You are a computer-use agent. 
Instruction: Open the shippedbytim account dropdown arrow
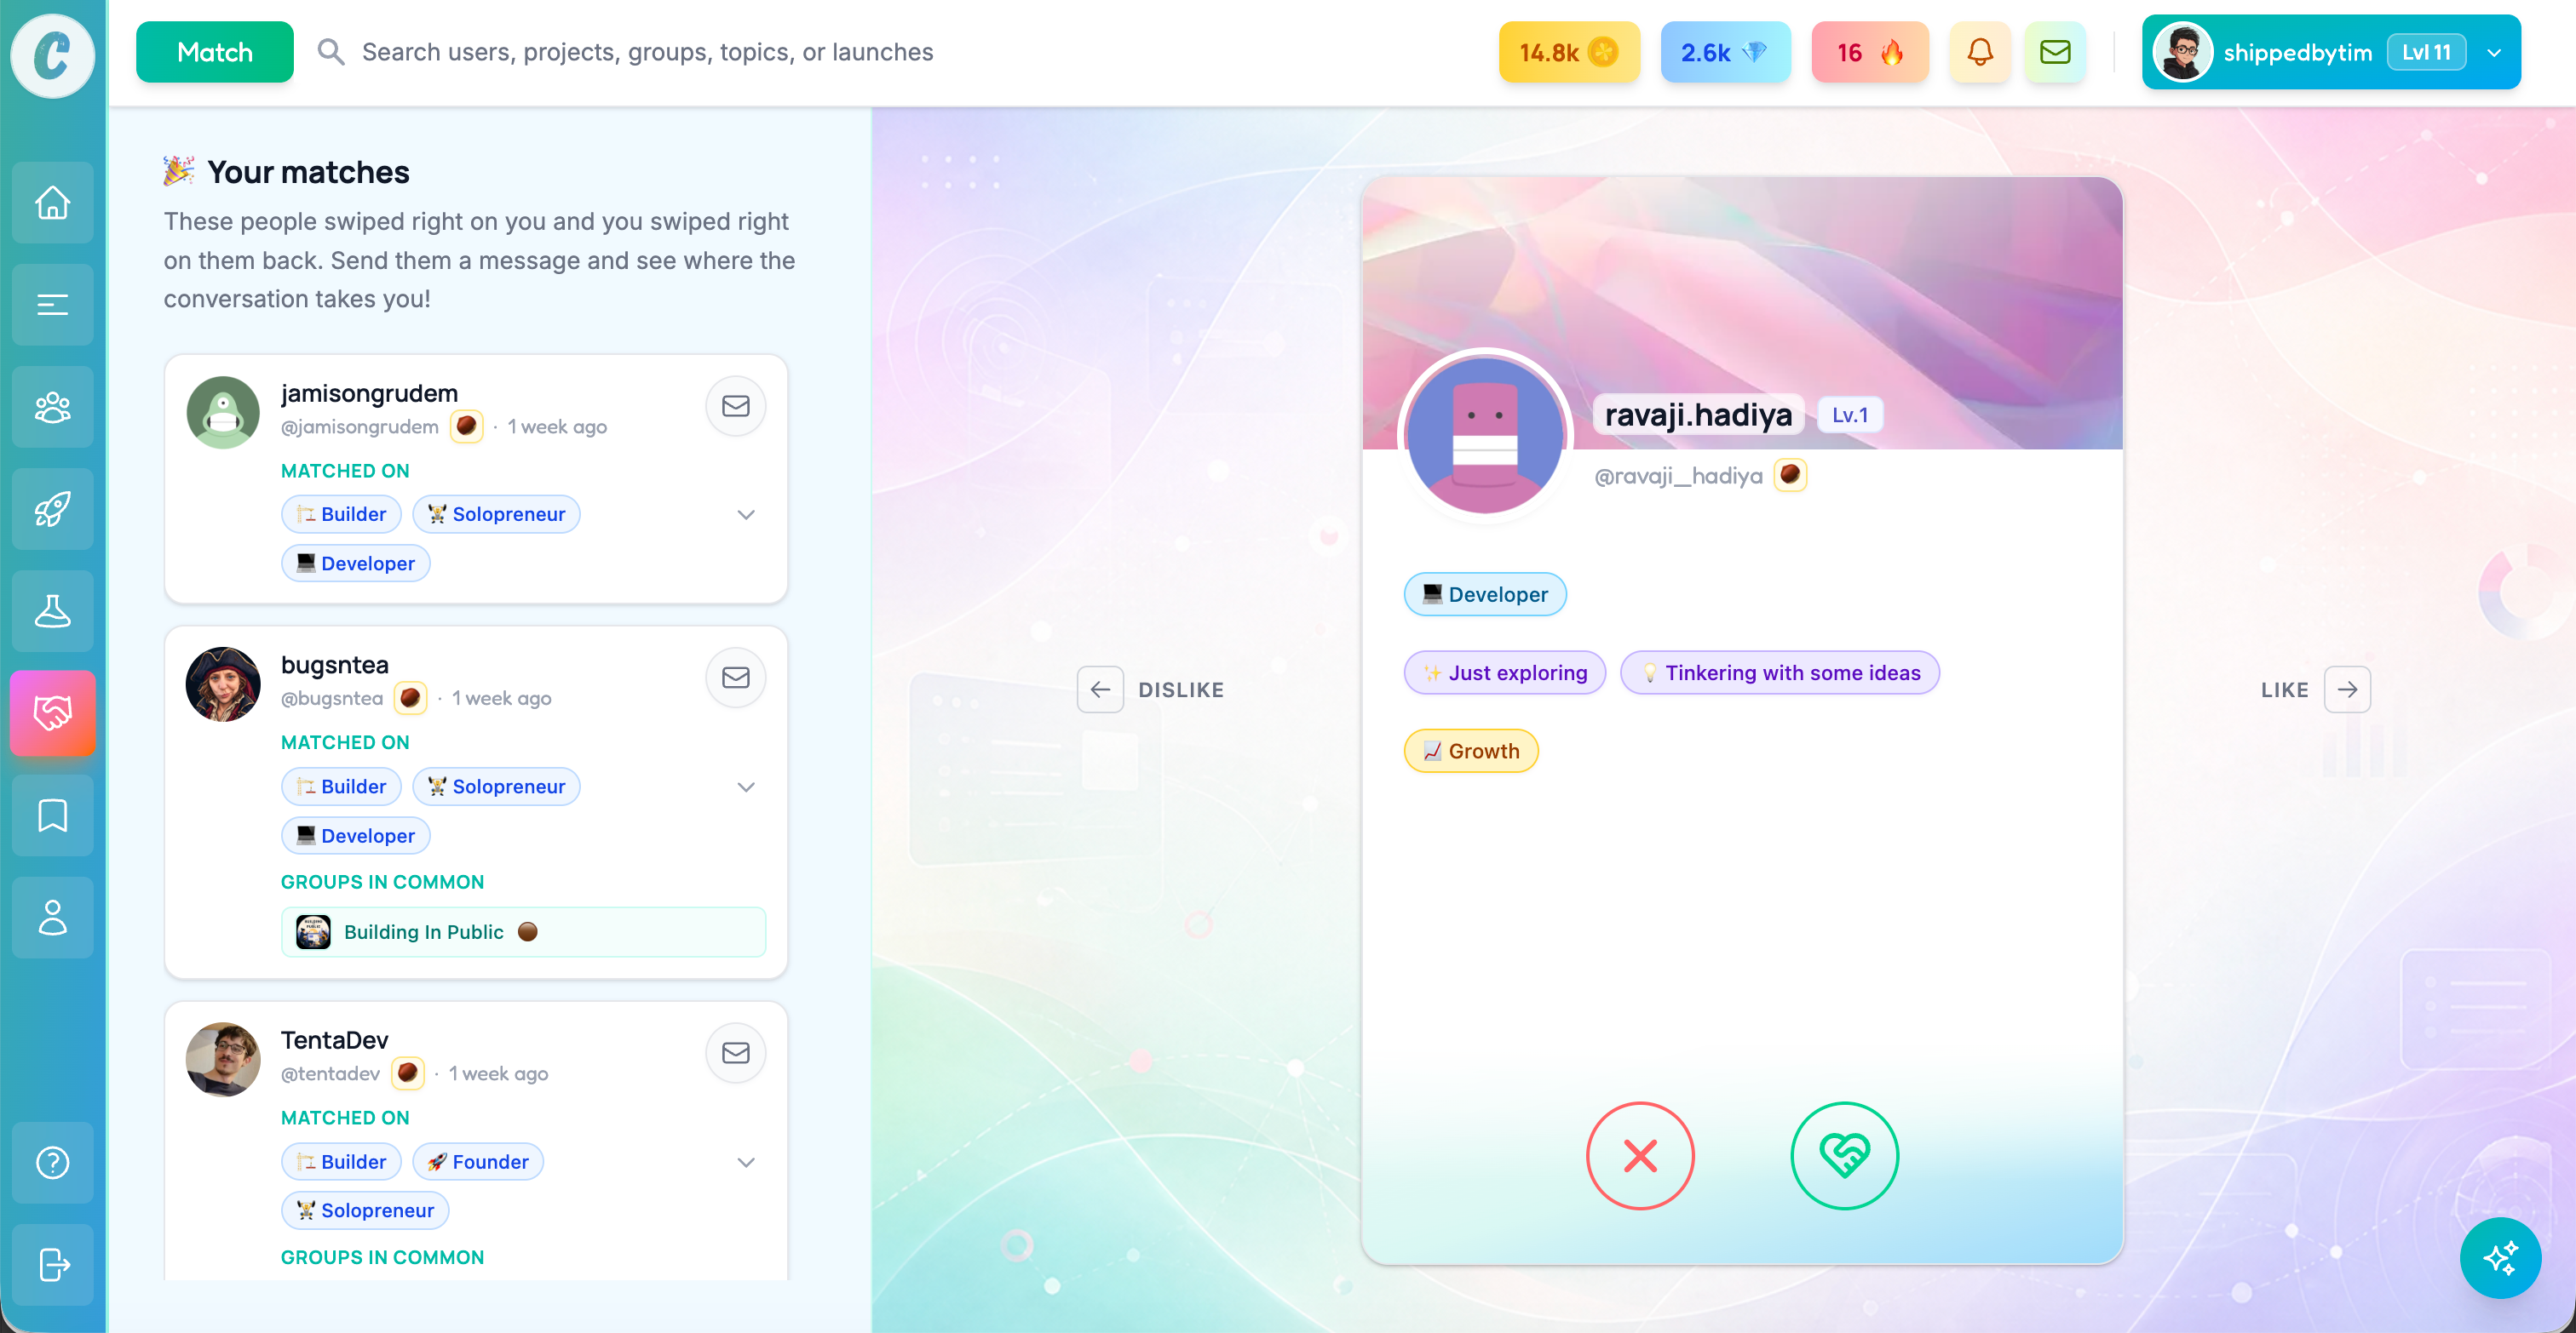pos(2493,53)
